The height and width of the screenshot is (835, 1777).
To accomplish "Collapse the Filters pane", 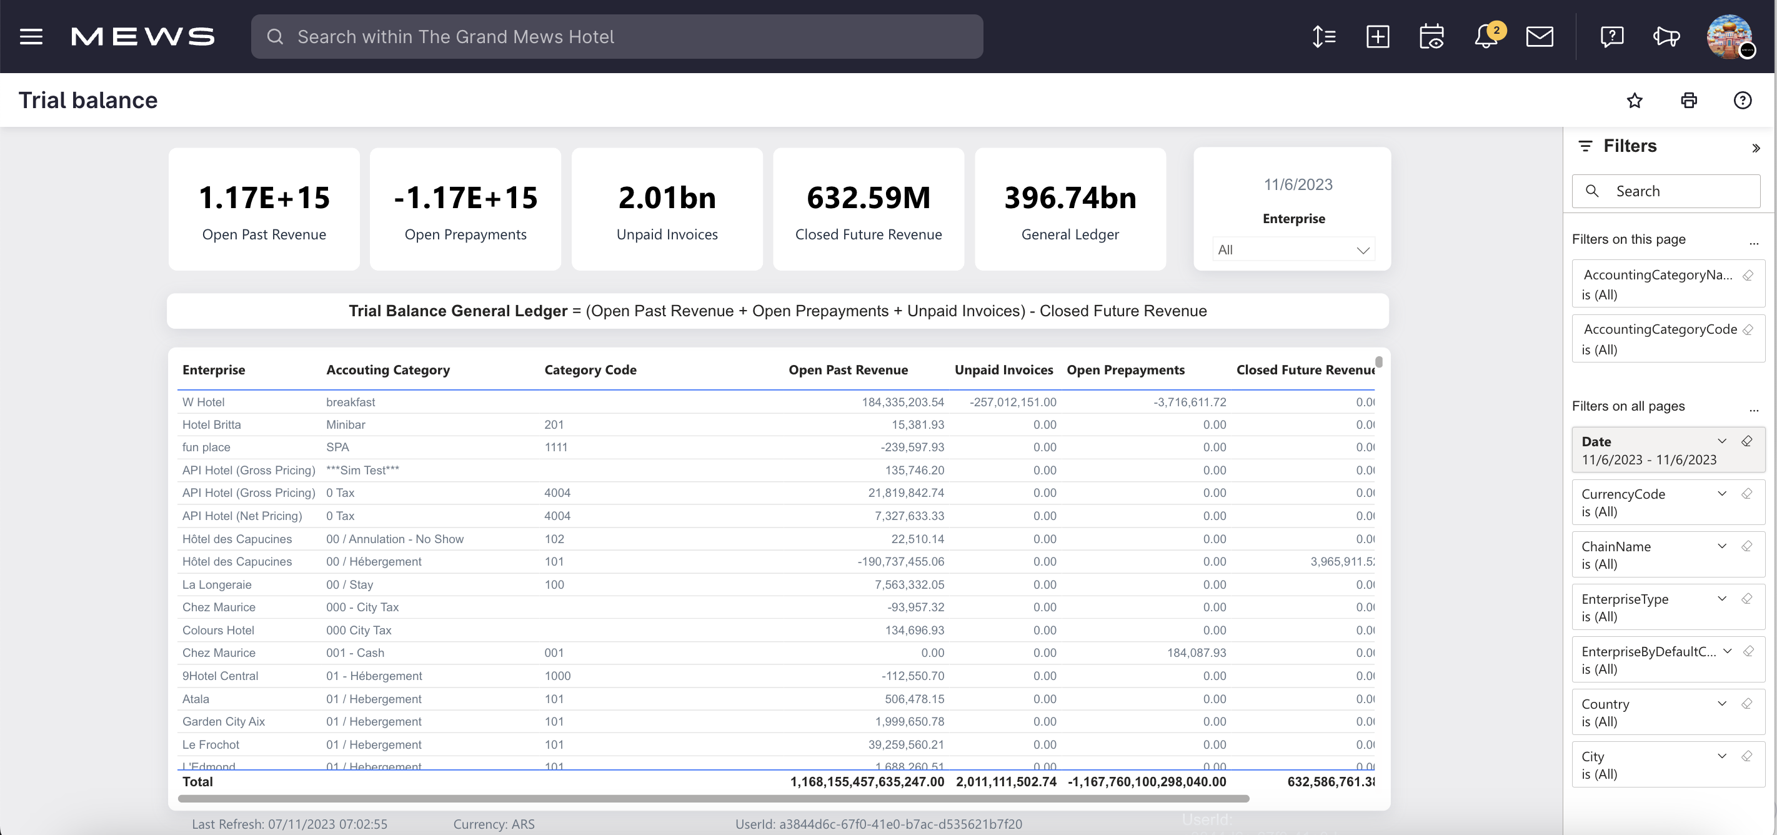I will [x=1756, y=148].
